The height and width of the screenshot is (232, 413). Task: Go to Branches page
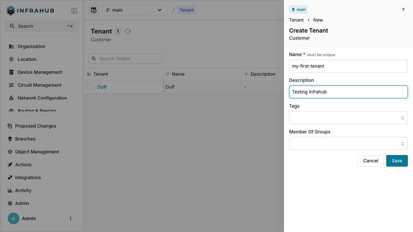[42, 139]
